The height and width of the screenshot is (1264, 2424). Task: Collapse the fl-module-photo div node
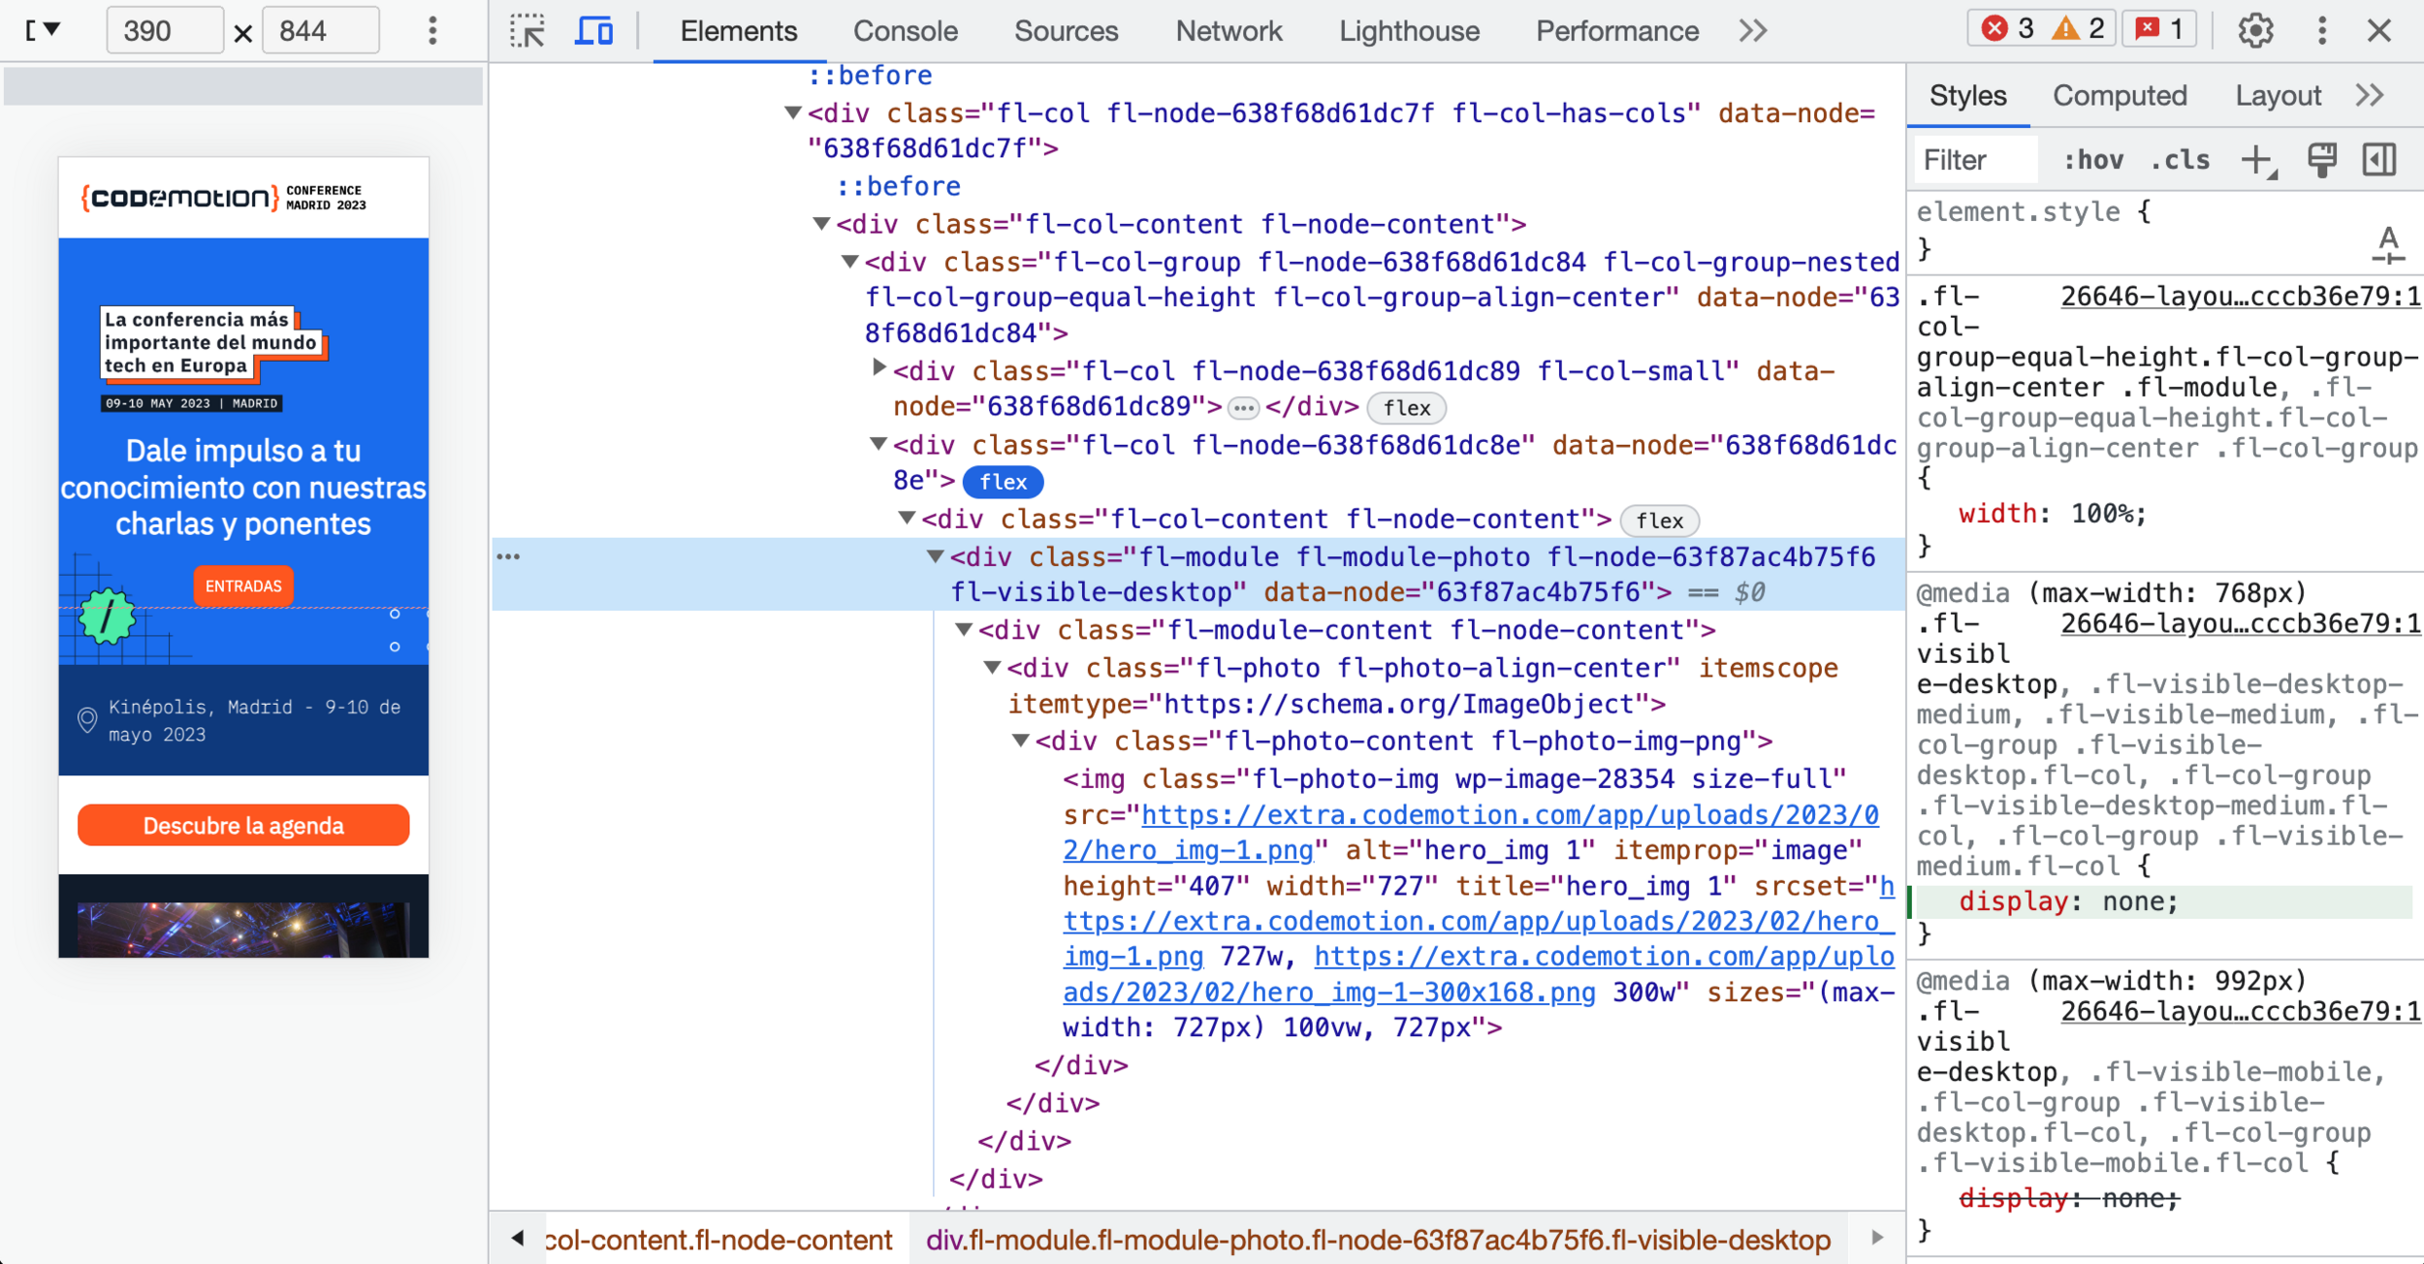pyautogui.click(x=936, y=556)
